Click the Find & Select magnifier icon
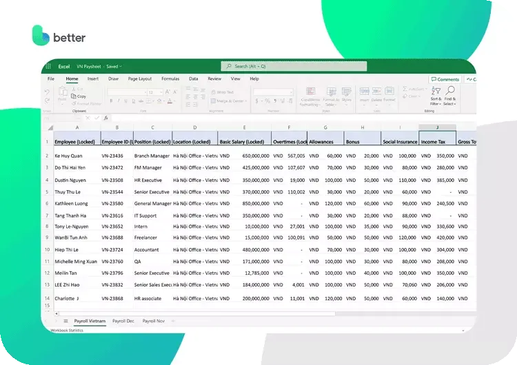517x365 pixels. click(x=449, y=94)
